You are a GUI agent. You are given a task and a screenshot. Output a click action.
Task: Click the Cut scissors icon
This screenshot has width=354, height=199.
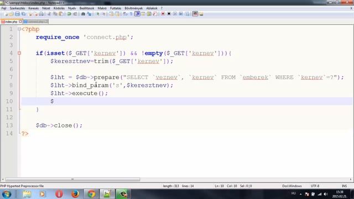tap(49, 14)
